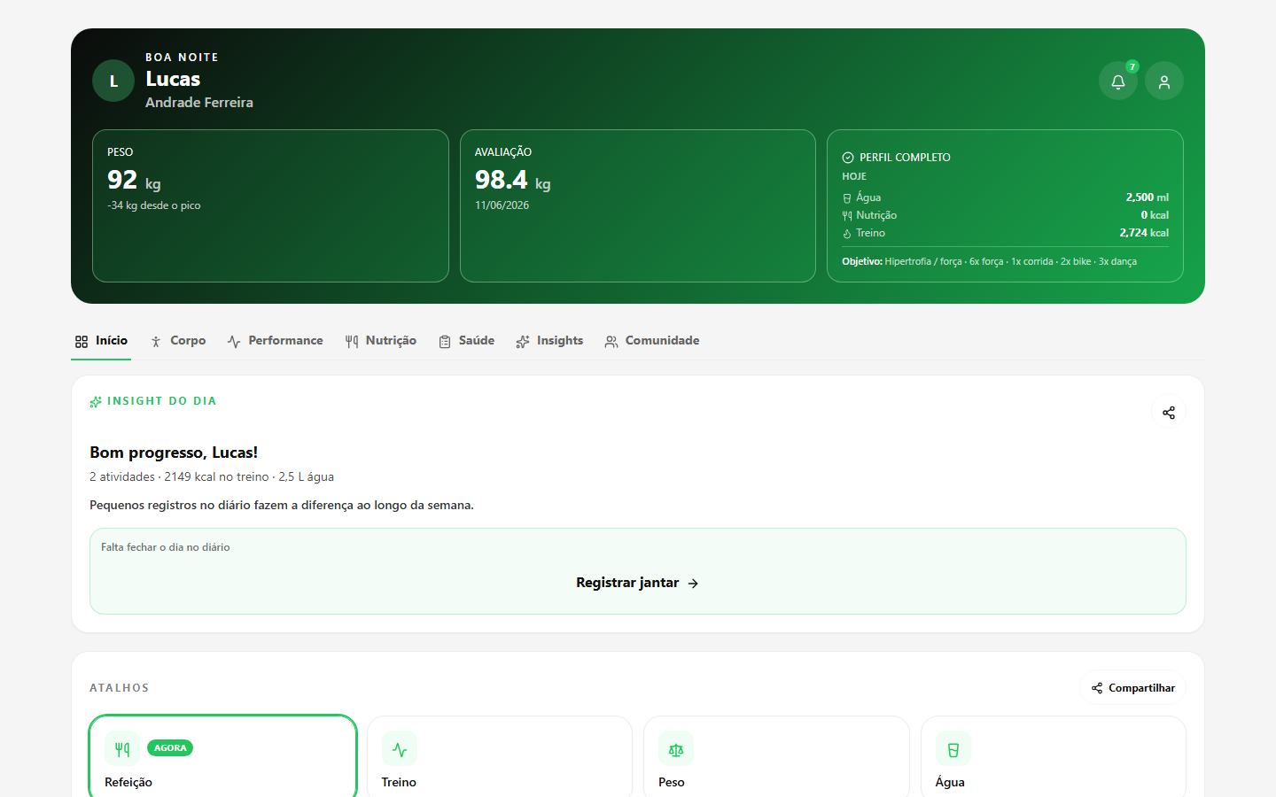Click the heading 'Bom progresso, Lucas!'
Viewport: 1276px width, 797px height.
click(x=174, y=453)
